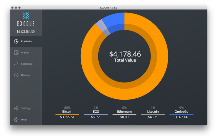The height and width of the screenshot is (139, 217).
Task: Go to the Exchange section
Action: tap(26, 64)
